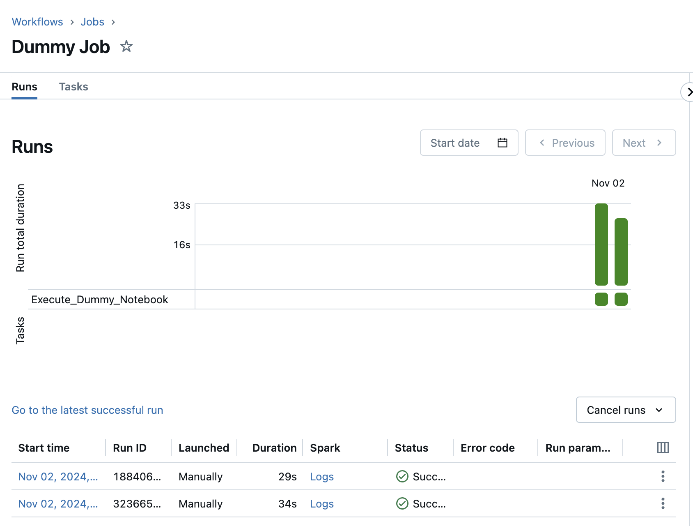Open the column settings icon in table header
This screenshot has width=693, height=526.
[x=663, y=448]
